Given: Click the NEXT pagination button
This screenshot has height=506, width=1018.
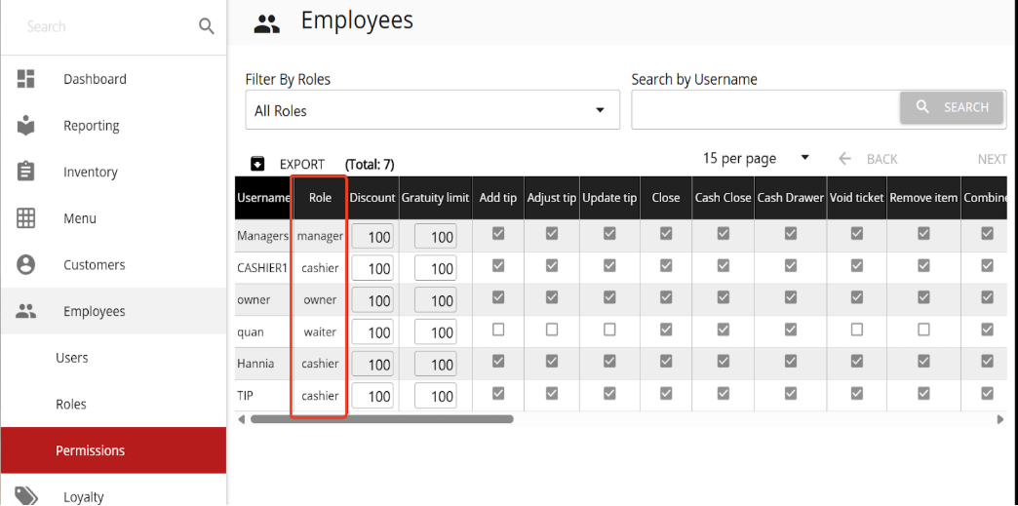Looking at the screenshot, I should click(992, 159).
